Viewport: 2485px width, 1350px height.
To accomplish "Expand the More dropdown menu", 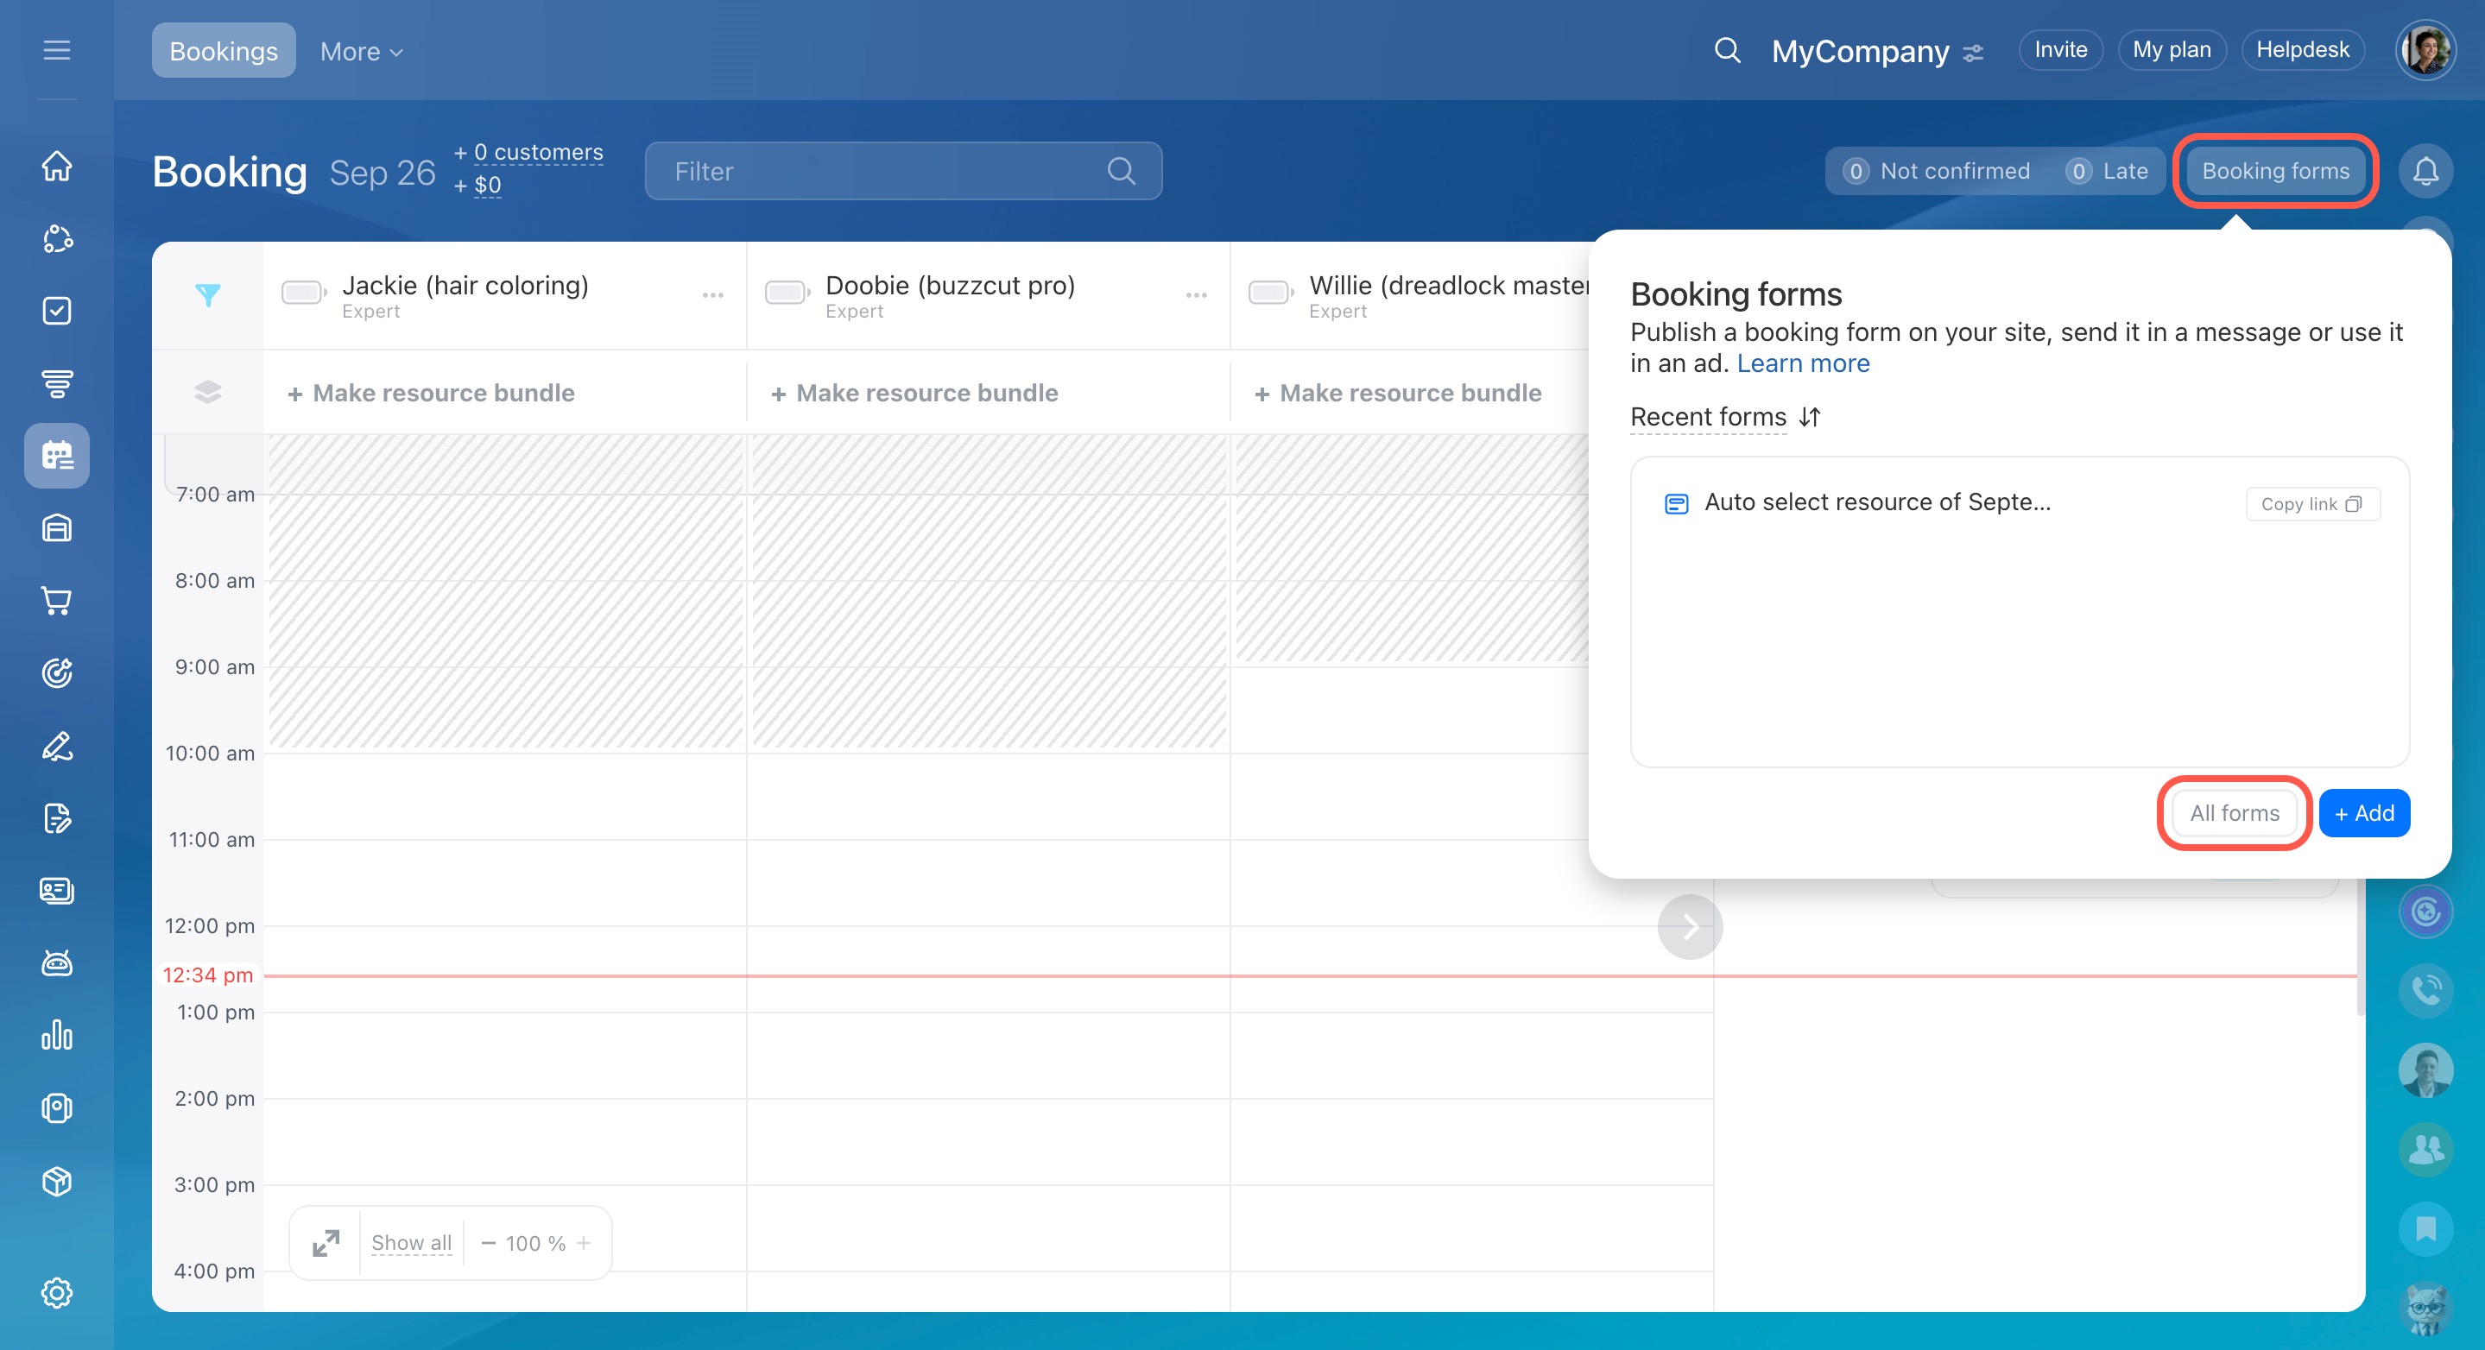I will (x=361, y=51).
